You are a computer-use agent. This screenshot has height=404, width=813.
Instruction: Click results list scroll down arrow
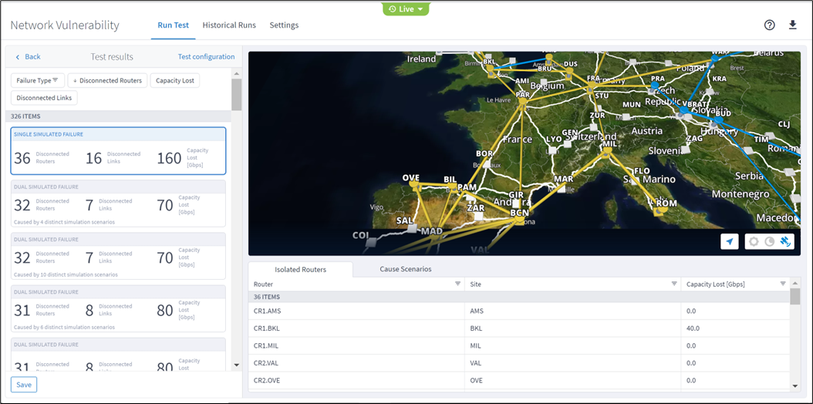click(x=237, y=365)
